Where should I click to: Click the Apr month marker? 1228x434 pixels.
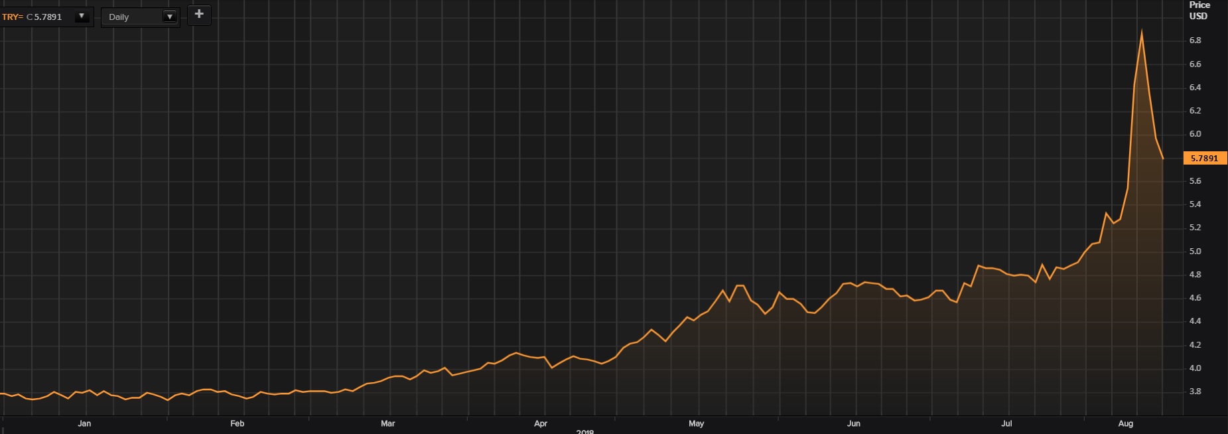coord(541,423)
